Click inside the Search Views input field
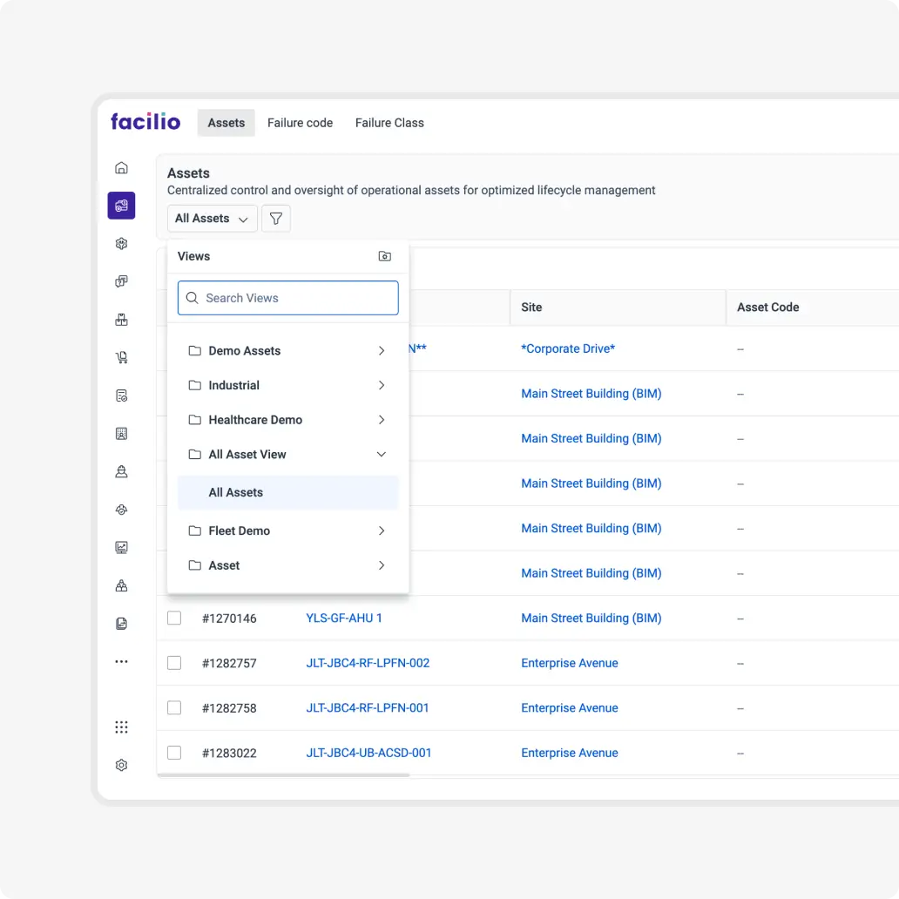 287,297
